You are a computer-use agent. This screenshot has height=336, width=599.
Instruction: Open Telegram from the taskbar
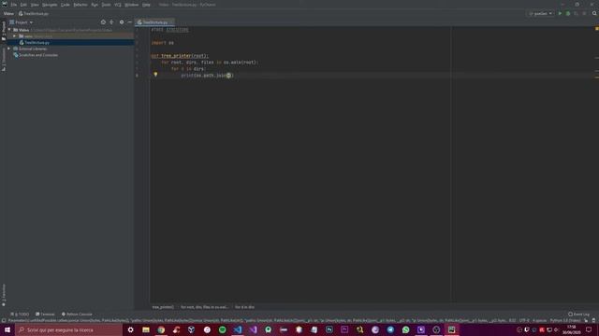coord(390,329)
